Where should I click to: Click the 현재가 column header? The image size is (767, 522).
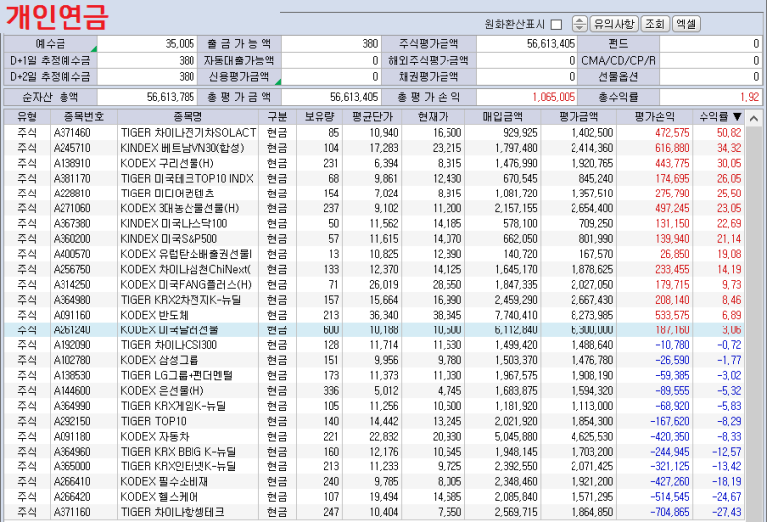[433, 117]
